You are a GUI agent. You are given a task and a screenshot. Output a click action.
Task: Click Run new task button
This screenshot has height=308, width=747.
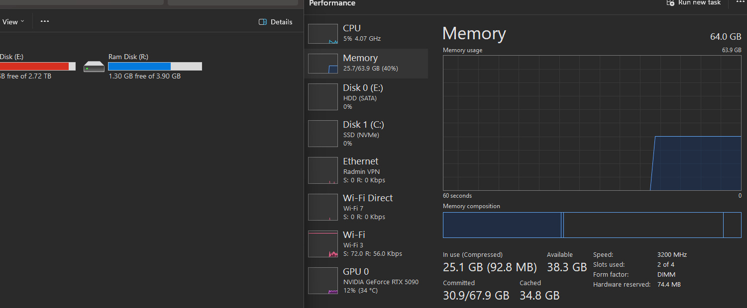pyautogui.click(x=694, y=2)
